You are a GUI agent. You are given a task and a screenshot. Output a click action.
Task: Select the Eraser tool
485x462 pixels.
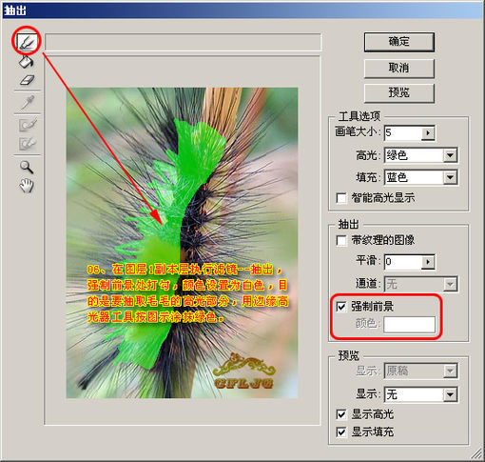27,80
